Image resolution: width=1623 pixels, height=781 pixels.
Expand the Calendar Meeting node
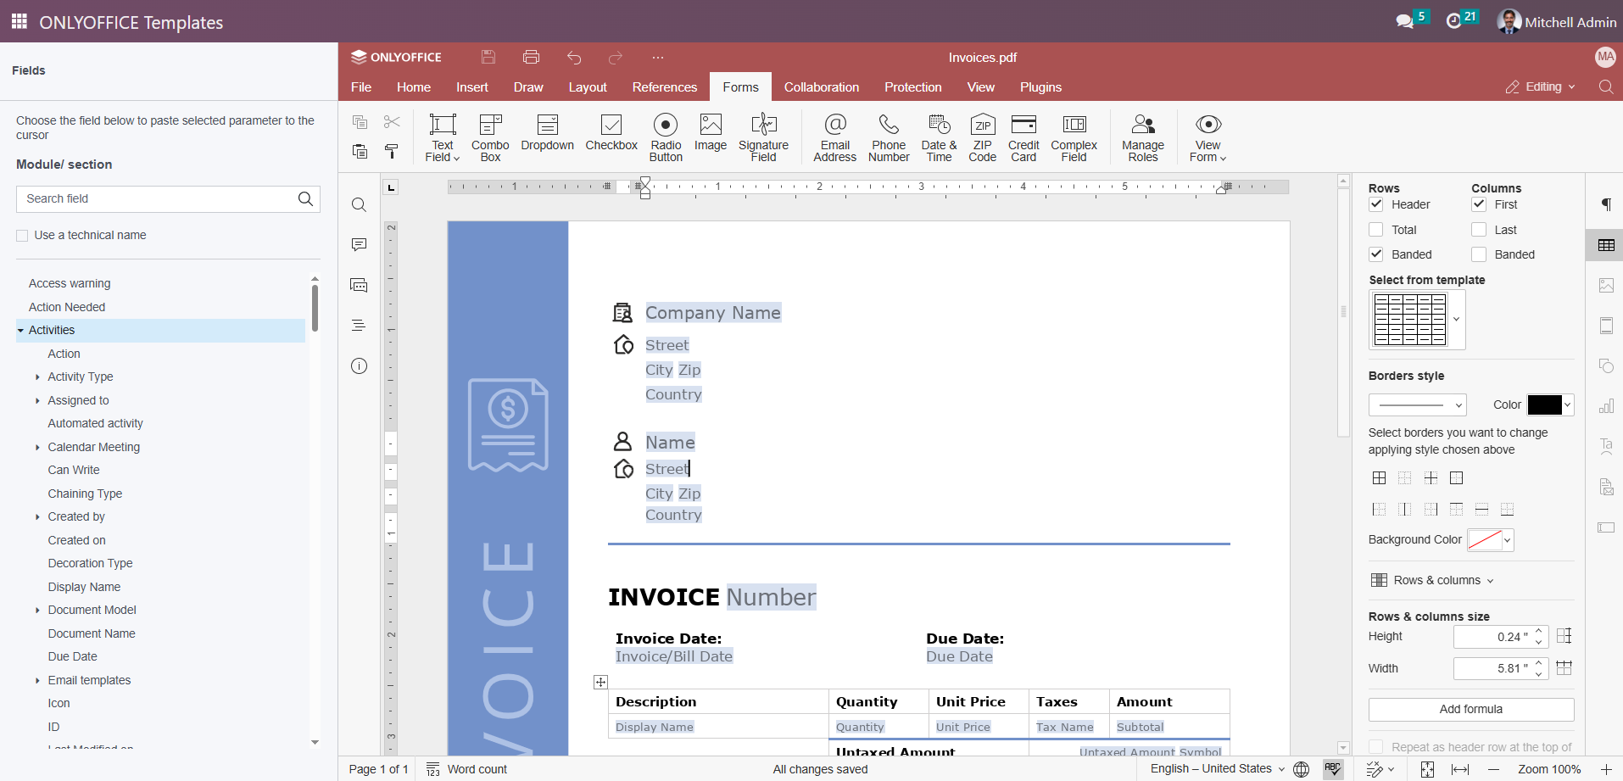pos(37,447)
